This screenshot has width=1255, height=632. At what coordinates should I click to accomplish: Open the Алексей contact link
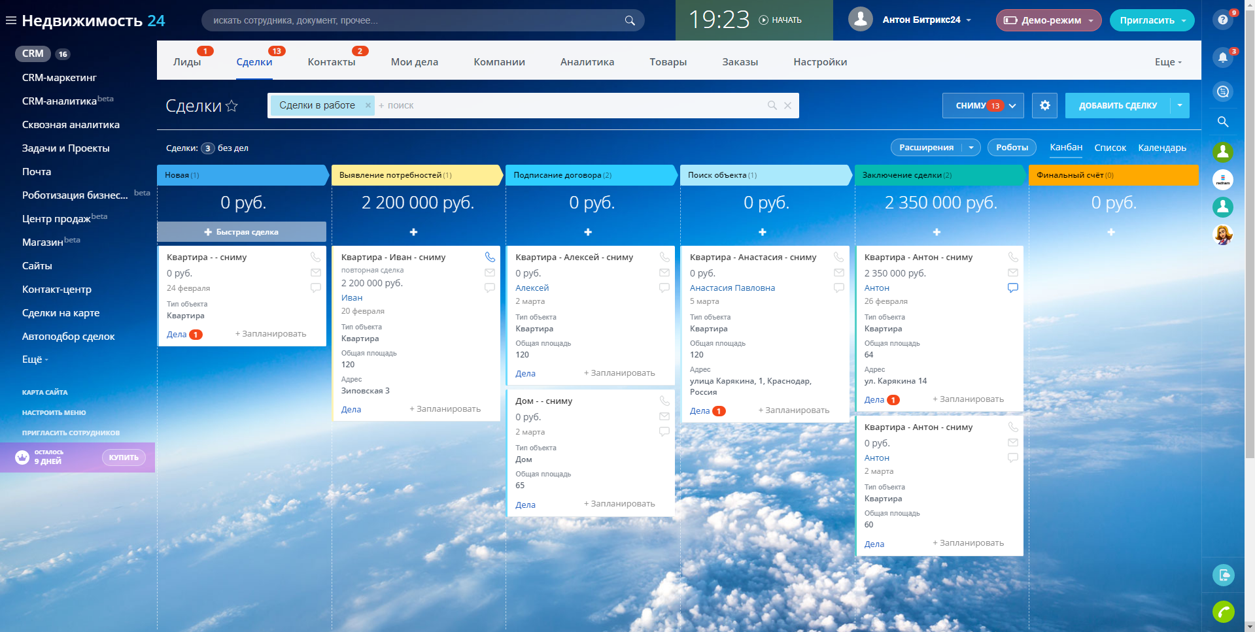(x=532, y=288)
